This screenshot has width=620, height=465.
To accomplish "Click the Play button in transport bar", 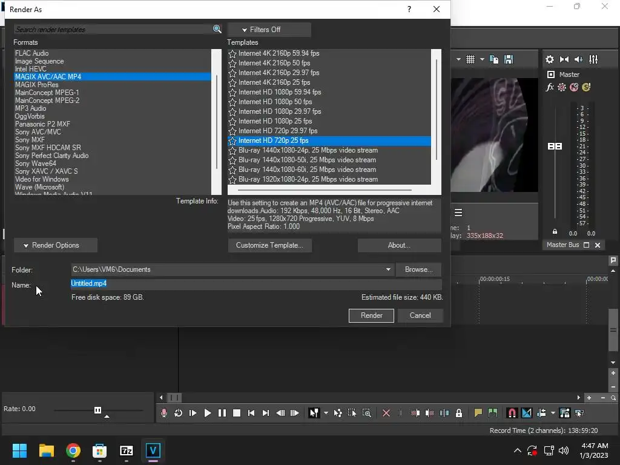I will click(208, 413).
